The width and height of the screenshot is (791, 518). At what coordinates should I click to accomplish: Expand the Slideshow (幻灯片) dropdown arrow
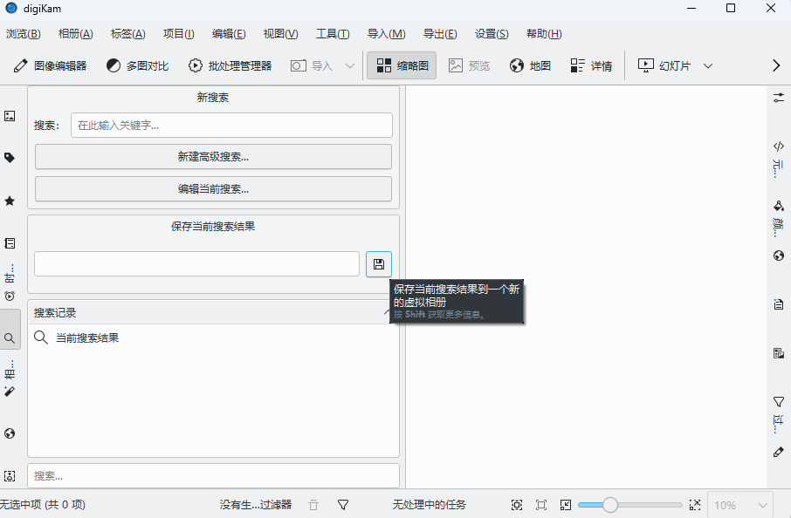[x=708, y=65]
